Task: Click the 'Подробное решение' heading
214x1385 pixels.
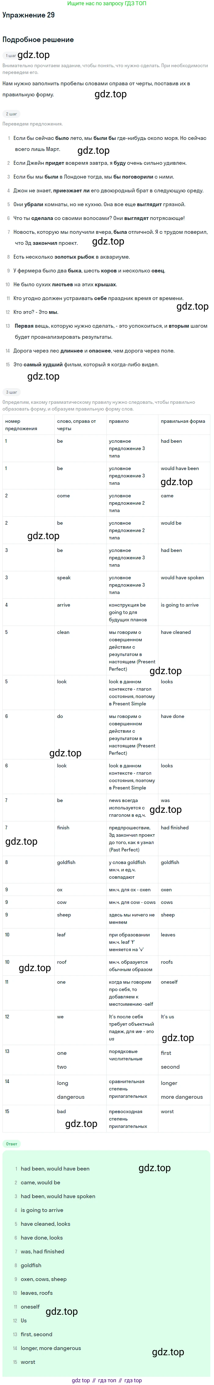Action: 38,40
